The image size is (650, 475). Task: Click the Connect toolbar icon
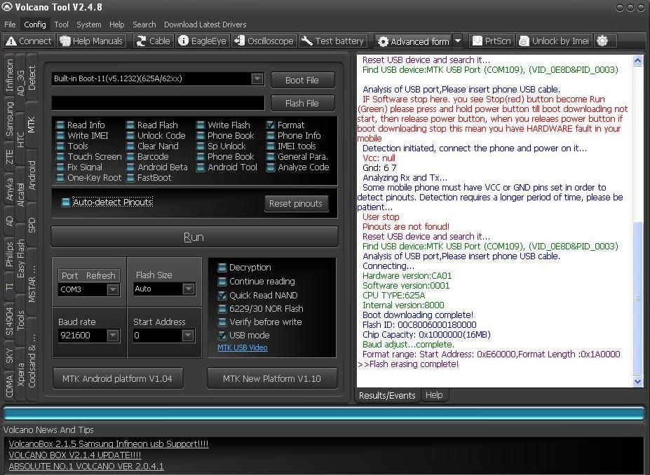point(29,41)
